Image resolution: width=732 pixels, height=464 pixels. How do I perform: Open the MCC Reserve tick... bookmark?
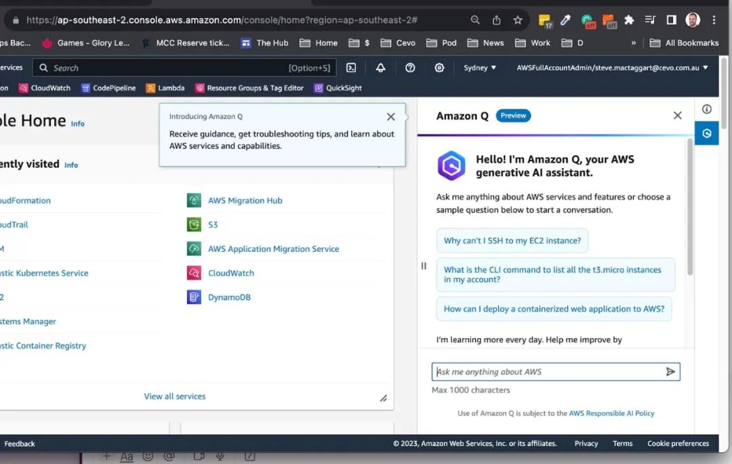(186, 43)
